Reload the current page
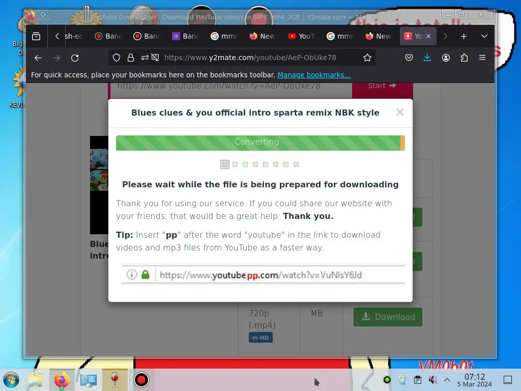This screenshot has height=391, width=521. [75, 58]
